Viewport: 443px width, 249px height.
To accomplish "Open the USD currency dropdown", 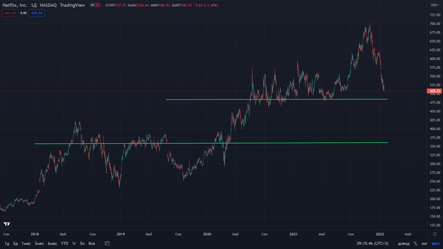I will [x=436, y=5].
